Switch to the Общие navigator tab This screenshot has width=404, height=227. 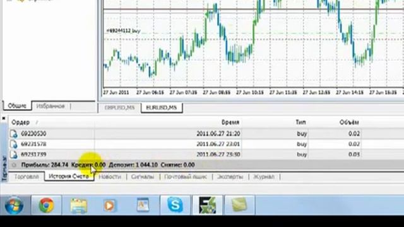click(17, 106)
